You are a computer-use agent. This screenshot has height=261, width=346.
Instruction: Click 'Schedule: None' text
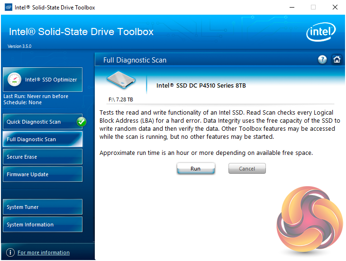coord(22,102)
